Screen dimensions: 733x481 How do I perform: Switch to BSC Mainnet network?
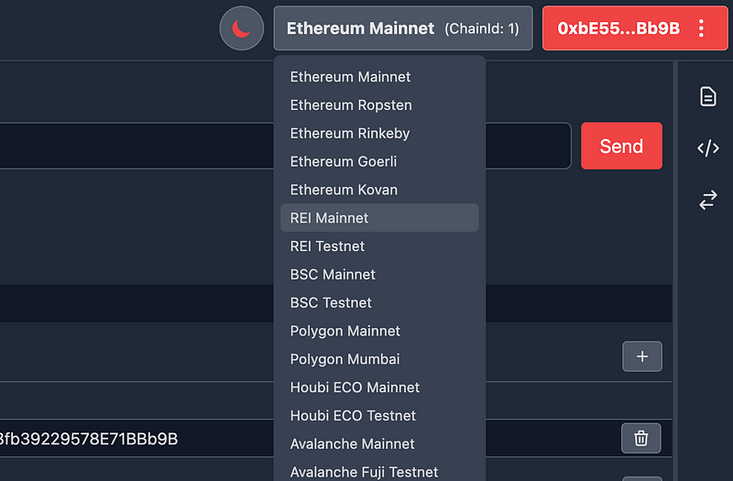coord(333,275)
